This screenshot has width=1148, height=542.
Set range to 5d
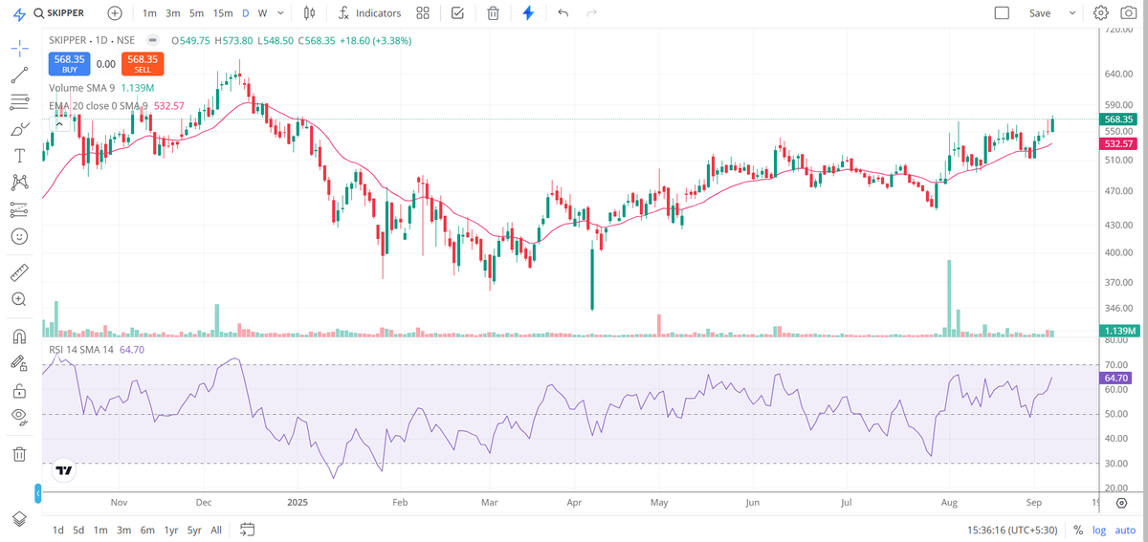(x=79, y=530)
